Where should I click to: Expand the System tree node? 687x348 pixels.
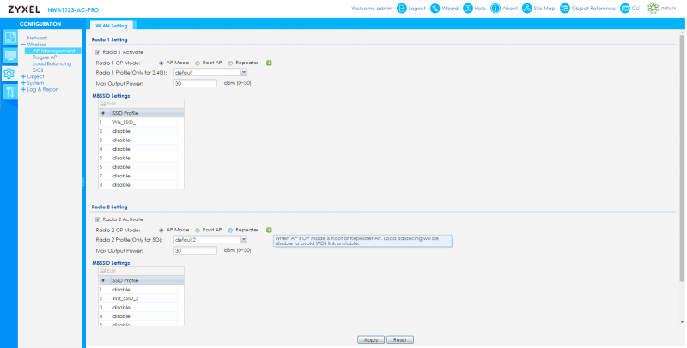point(23,83)
